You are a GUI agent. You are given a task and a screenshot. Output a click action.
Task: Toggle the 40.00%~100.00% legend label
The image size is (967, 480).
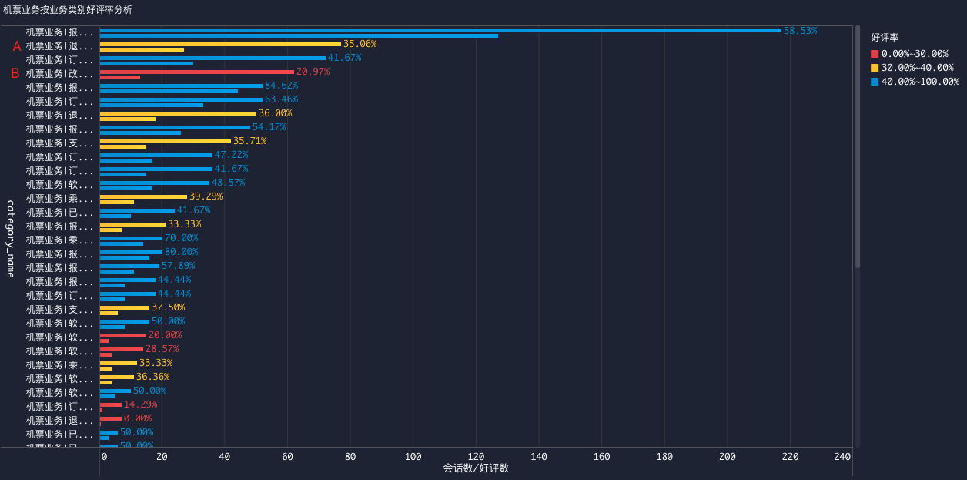[x=920, y=82]
